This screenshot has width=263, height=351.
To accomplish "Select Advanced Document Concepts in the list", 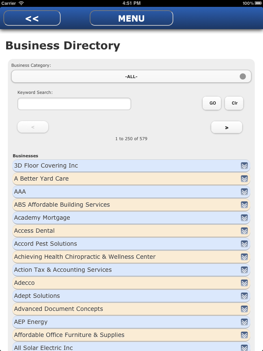I will click(x=131, y=309).
